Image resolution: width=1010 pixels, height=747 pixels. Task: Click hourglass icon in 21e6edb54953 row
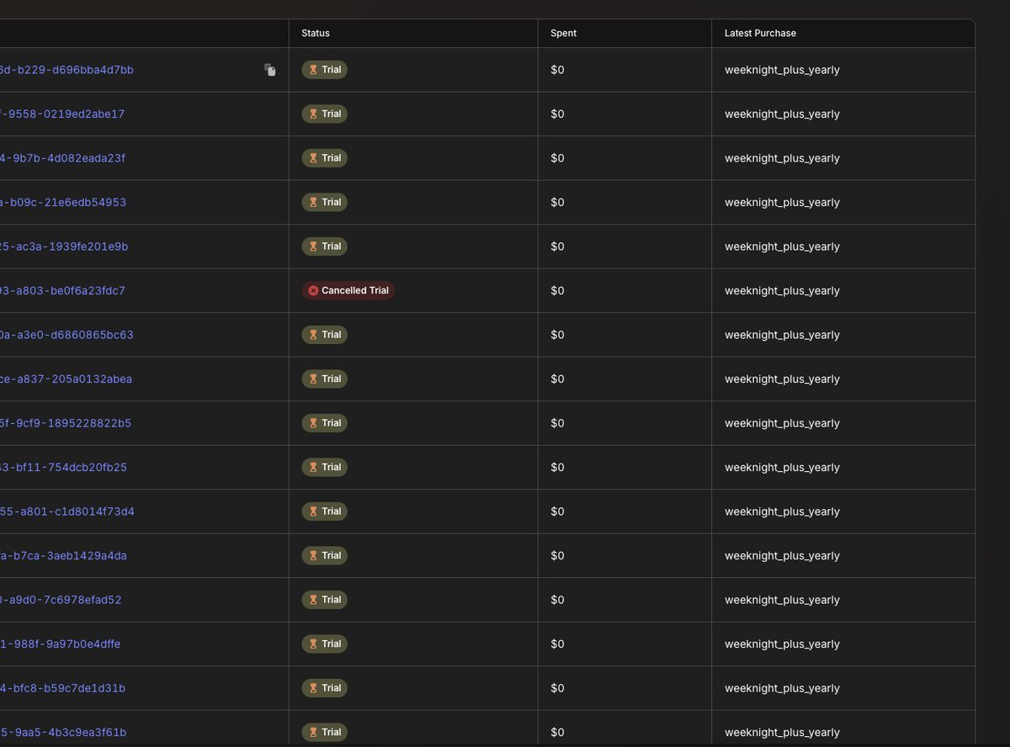point(313,202)
